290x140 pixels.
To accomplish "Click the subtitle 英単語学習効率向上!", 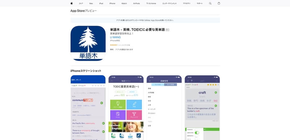I will coord(122,34).
